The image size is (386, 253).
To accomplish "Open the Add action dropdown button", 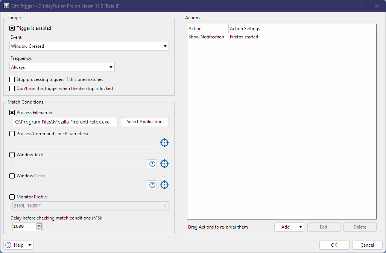I will click(289, 227).
